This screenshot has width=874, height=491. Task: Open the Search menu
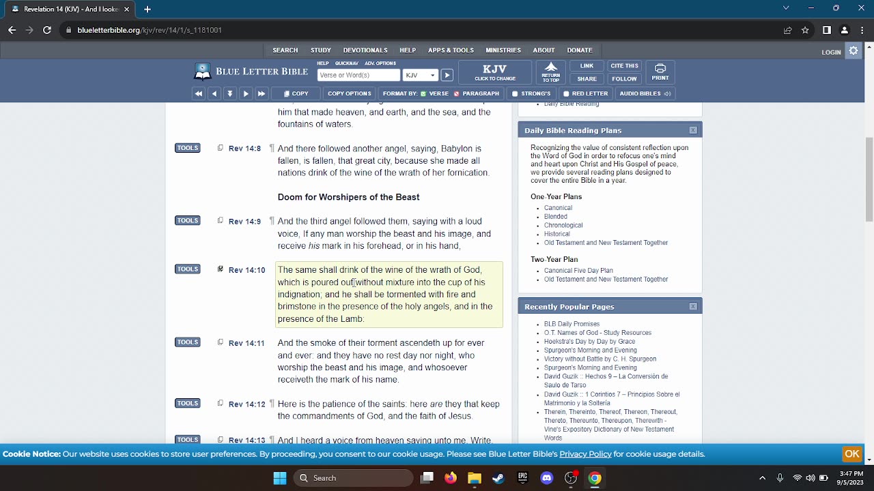point(285,50)
